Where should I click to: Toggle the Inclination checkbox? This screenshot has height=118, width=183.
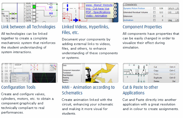tap(154, 20)
